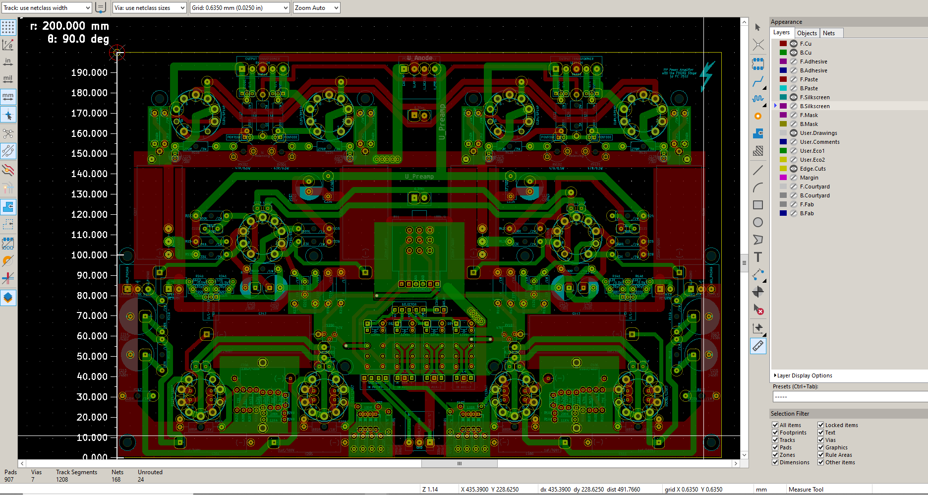Uncheck the Zones selection filter
Image resolution: width=928 pixels, height=498 pixels.
pos(775,455)
